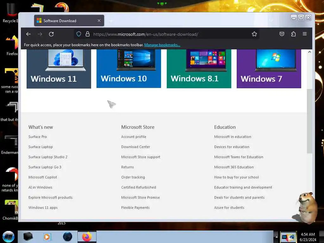Open the Download Center link
The height and width of the screenshot is (243, 324).
click(135, 147)
